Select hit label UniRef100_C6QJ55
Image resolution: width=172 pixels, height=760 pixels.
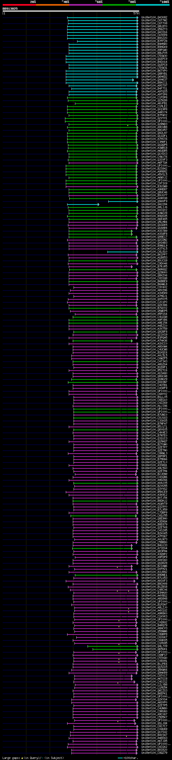[154, 516]
